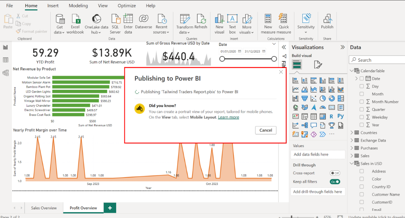Open the Learn more link
The image size is (405, 218).
[x=228, y=117]
